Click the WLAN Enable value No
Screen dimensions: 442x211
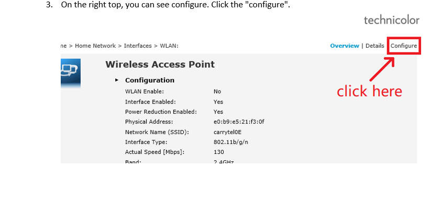217,92
